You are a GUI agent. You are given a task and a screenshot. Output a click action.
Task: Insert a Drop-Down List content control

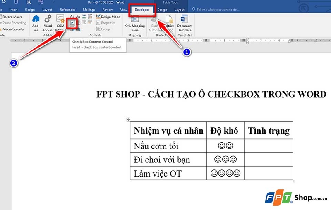coord(84,23)
